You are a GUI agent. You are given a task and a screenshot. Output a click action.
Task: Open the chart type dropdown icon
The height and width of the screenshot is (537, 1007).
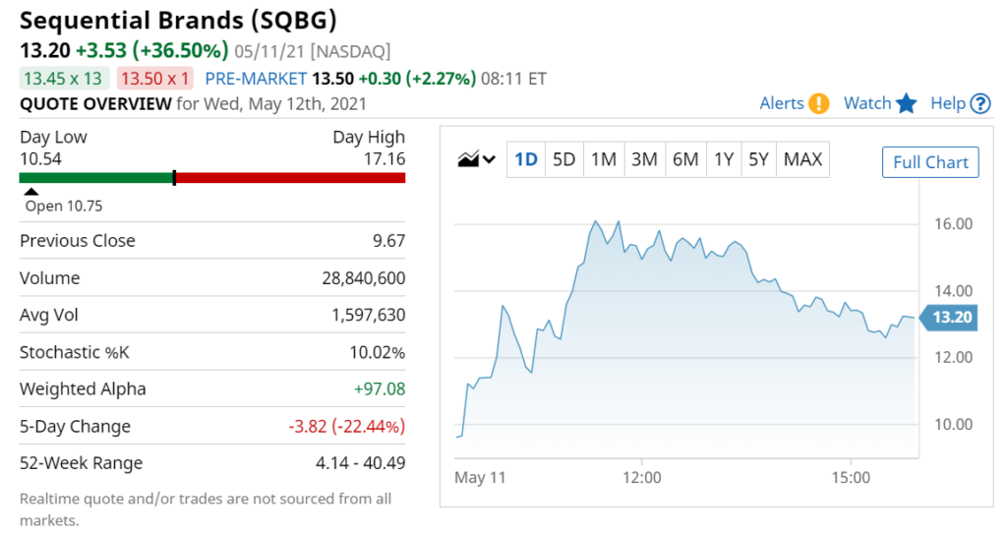[490, 159]
